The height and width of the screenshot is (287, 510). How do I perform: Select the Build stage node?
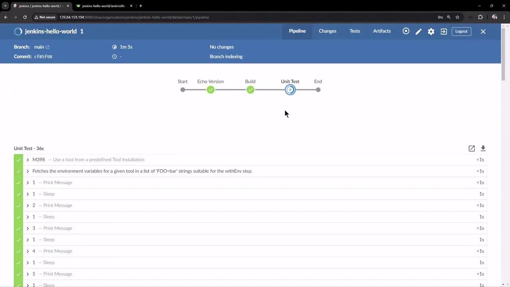(250, 90)
